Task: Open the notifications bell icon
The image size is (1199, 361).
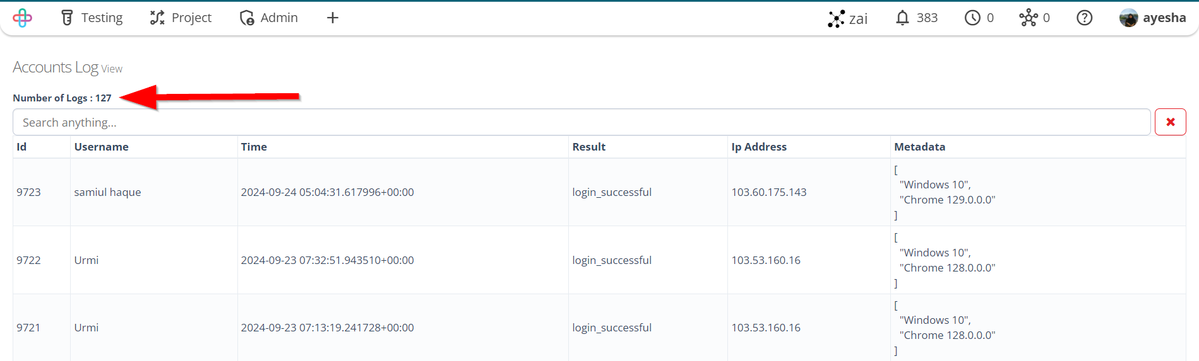Action: [903, 18]
